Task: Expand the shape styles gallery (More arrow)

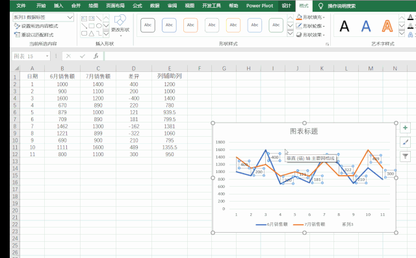Action: (x=291, y=34)
